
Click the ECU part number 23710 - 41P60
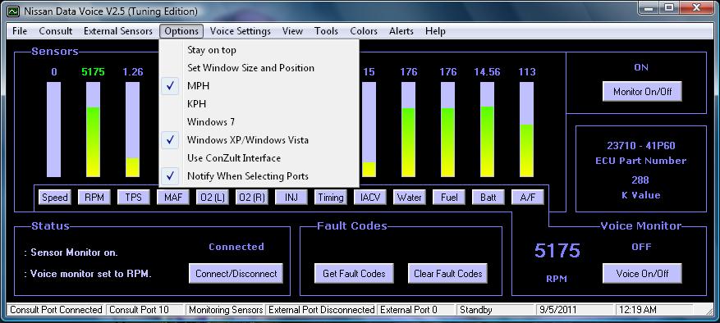coord(641,146)
